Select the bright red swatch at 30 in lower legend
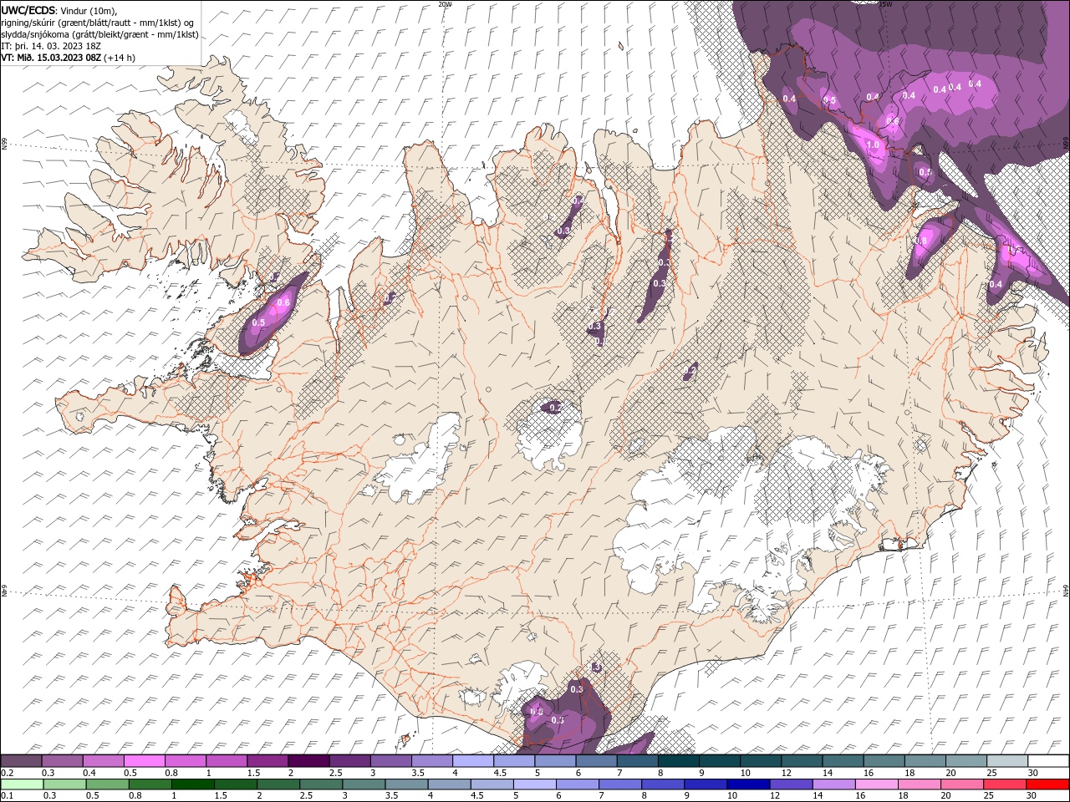Screen dimensions: 1070x802 tap(1048, 784)
